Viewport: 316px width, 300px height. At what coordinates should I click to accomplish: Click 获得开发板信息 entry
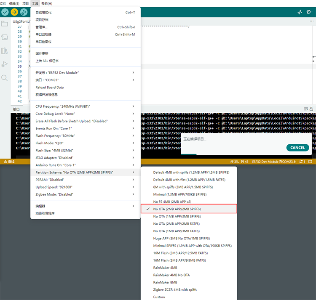coord(85,95)
